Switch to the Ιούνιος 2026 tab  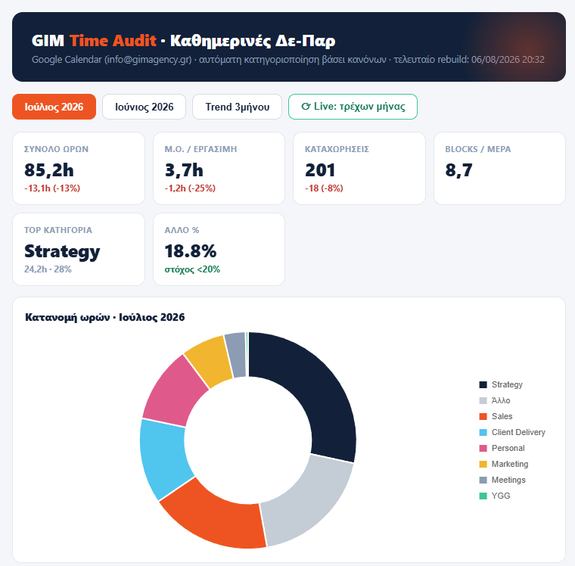(x=144, y=107)
